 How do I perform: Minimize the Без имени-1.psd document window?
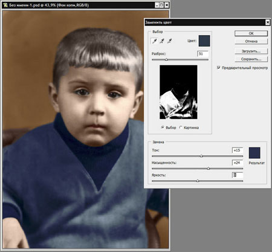[157, 5]
